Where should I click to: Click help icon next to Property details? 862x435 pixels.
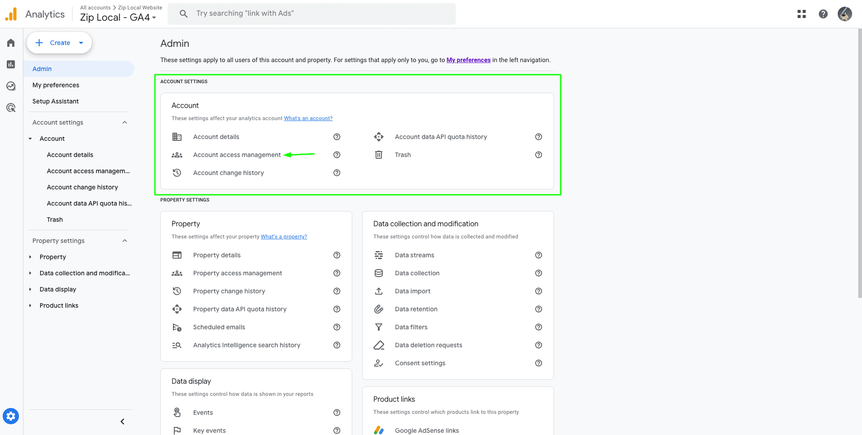click(337, 255)
